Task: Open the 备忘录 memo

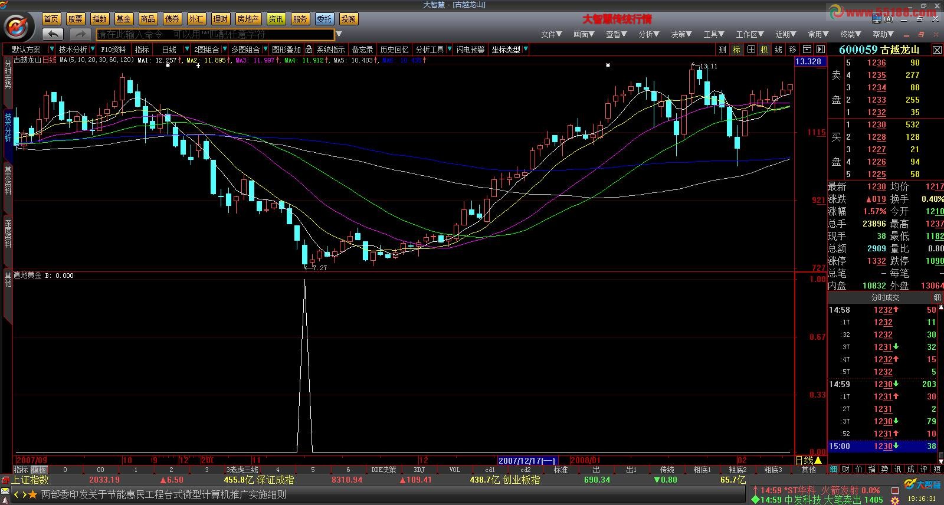Action: [x=362, y=50]
